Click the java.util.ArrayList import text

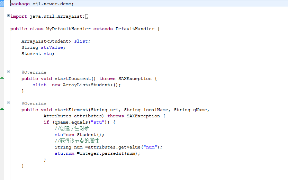pyautogui.click(x=56, y=16)
